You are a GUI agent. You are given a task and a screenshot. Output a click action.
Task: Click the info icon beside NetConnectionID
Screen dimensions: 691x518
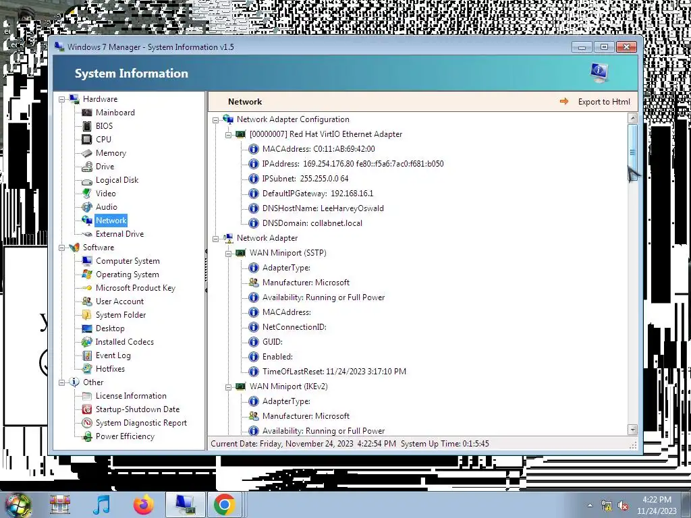point(254,327)
